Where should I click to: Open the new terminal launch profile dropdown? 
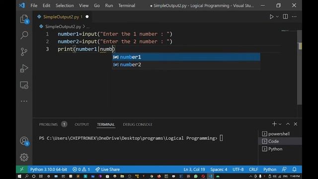coord(280,124)
